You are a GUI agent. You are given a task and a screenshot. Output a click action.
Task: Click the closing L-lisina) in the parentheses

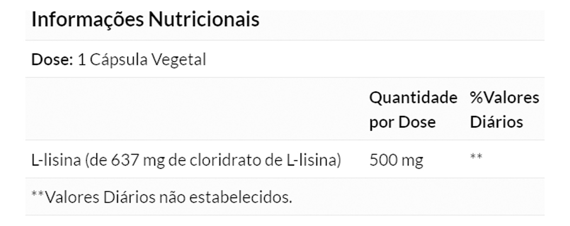tap(316, 160)
